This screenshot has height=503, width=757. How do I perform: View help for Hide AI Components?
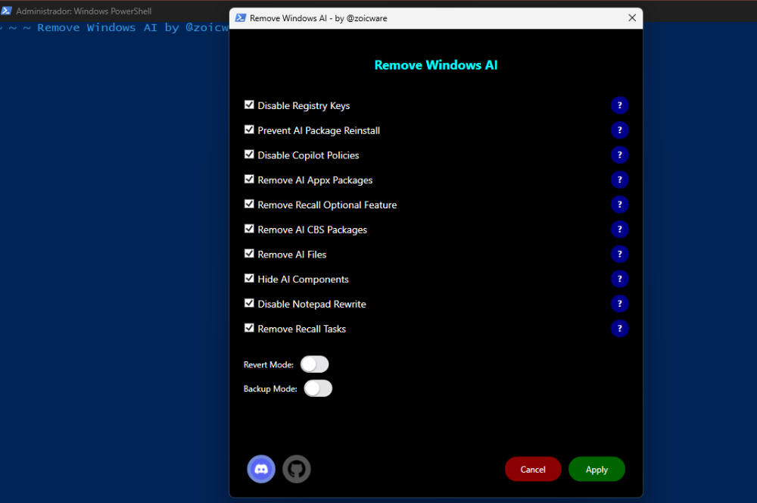(x=619, y=279)
